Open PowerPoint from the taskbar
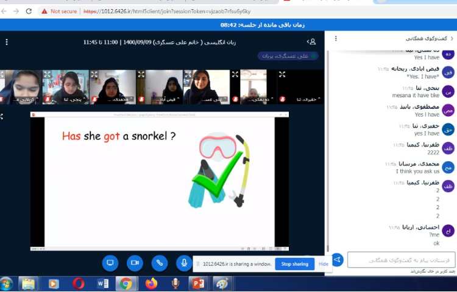The width and height of the screenshot is (457, 292). tap(197, 283)
